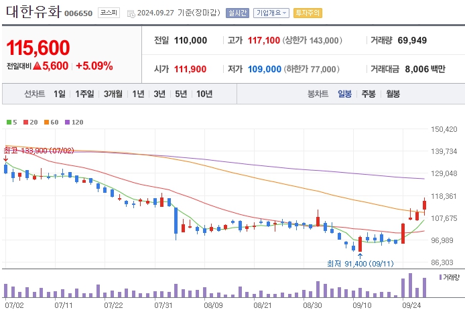Click the 실시간 real-time badge
465x316 pixels.
(x=237, y=13)
